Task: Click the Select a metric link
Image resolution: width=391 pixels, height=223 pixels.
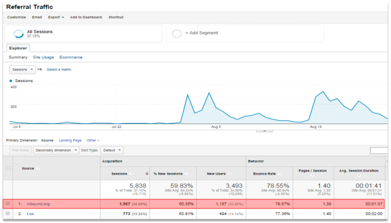Action: click(59, 69)
